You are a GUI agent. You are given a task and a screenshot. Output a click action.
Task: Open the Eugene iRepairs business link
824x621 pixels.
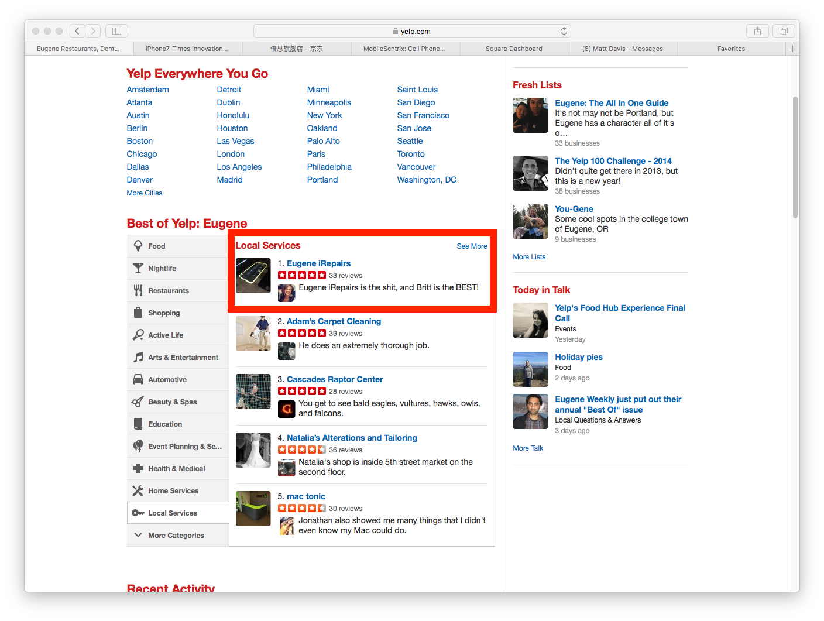[319, 263]
